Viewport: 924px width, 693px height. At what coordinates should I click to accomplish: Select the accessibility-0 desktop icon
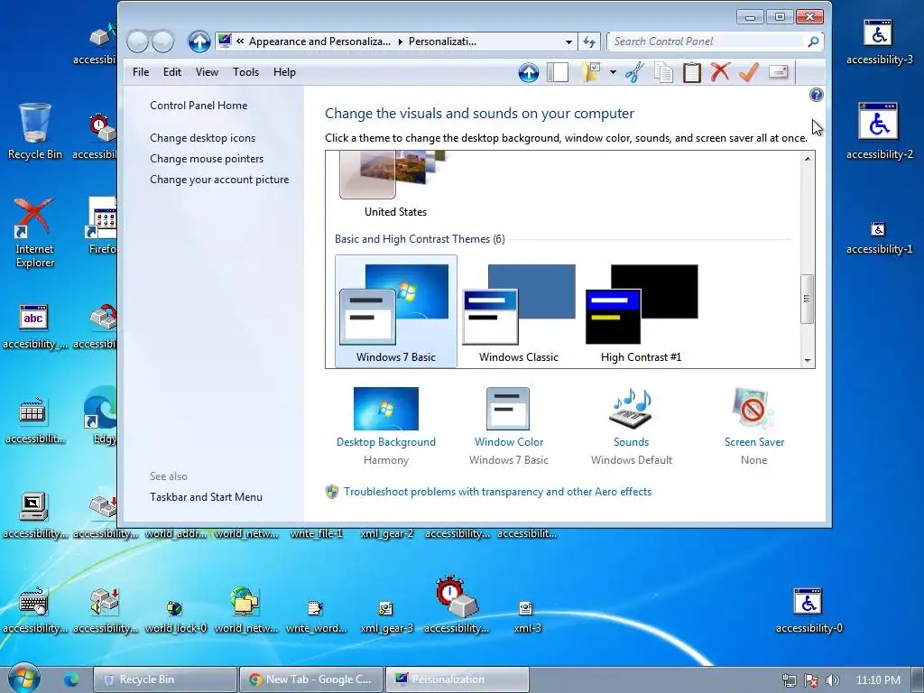coord(809,611)
